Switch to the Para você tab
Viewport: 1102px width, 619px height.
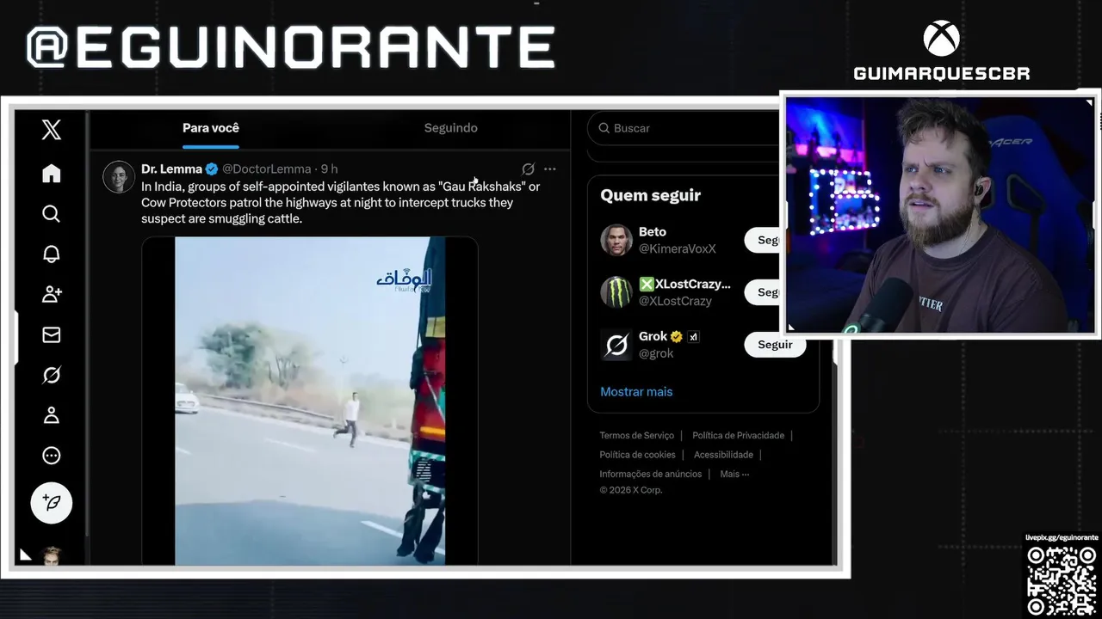tap(211, 128)
